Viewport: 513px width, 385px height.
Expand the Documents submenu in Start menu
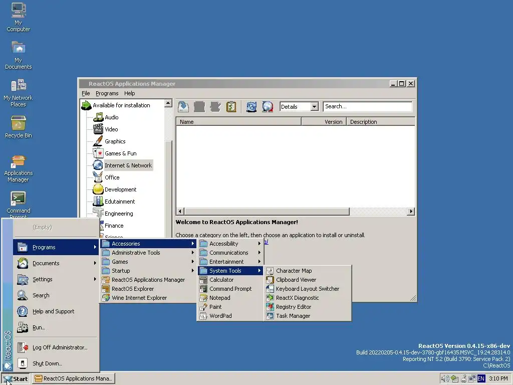56,263
